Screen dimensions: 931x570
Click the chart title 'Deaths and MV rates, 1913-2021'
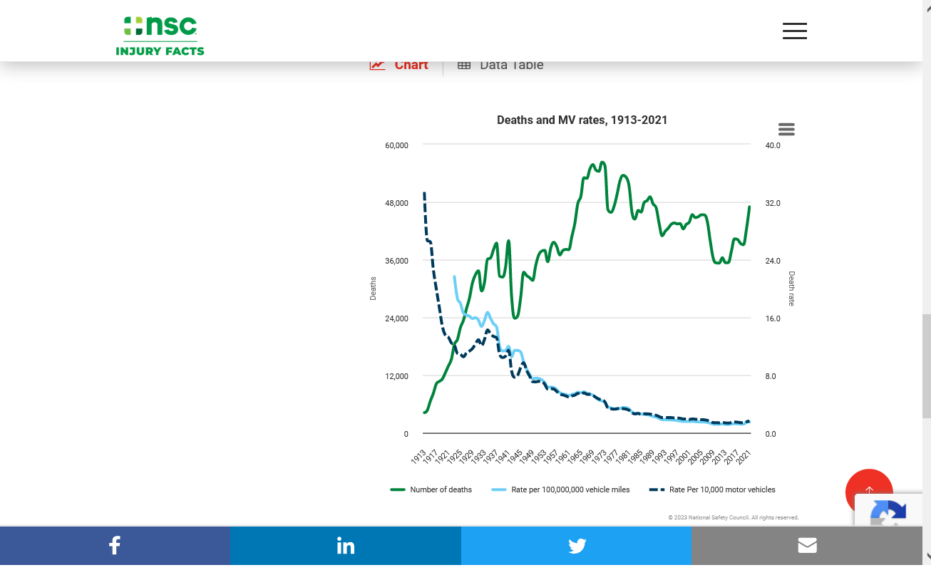pos(582,120)
